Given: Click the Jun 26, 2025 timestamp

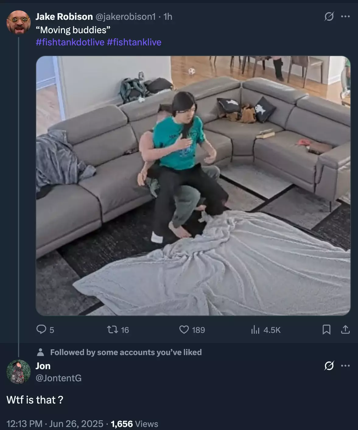Looking at the screenshot, I should [x=76, y=424].
